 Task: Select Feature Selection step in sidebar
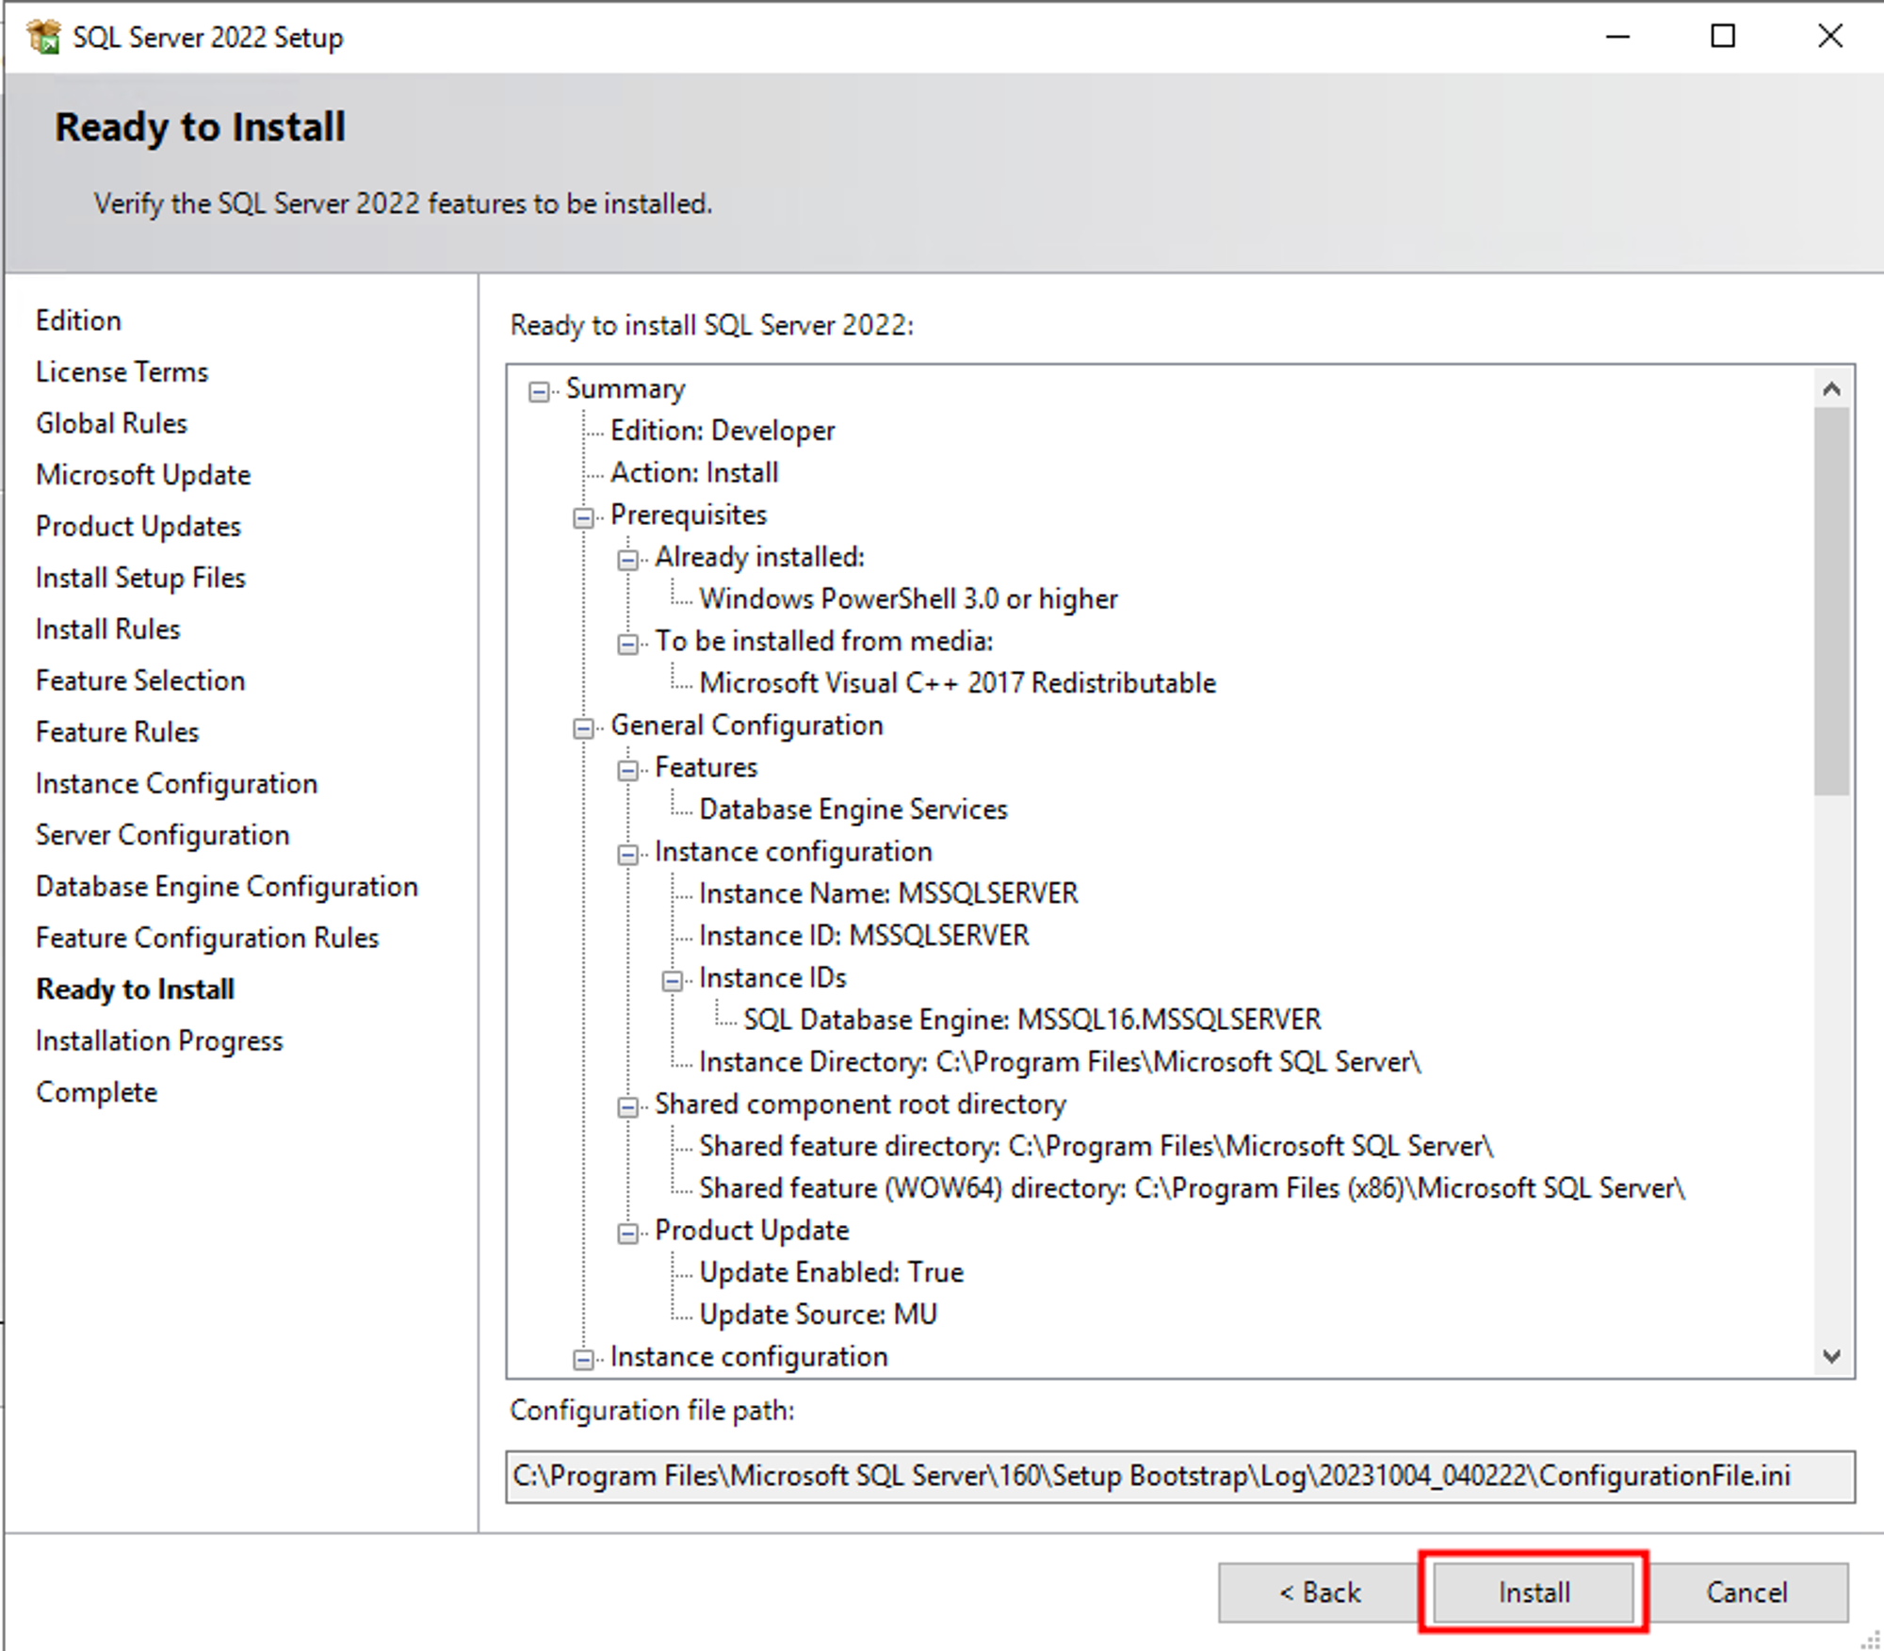[140, 680]
